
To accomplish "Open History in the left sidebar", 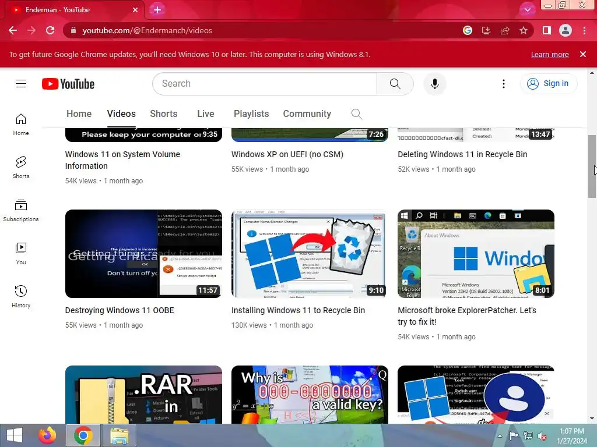I will [x=21, y=296].
